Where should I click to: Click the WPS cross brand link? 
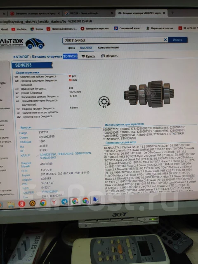pos(26,189)
